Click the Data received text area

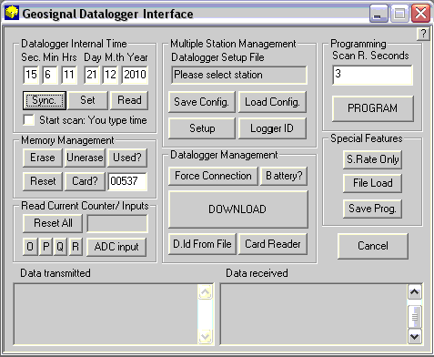click(313, 314)
